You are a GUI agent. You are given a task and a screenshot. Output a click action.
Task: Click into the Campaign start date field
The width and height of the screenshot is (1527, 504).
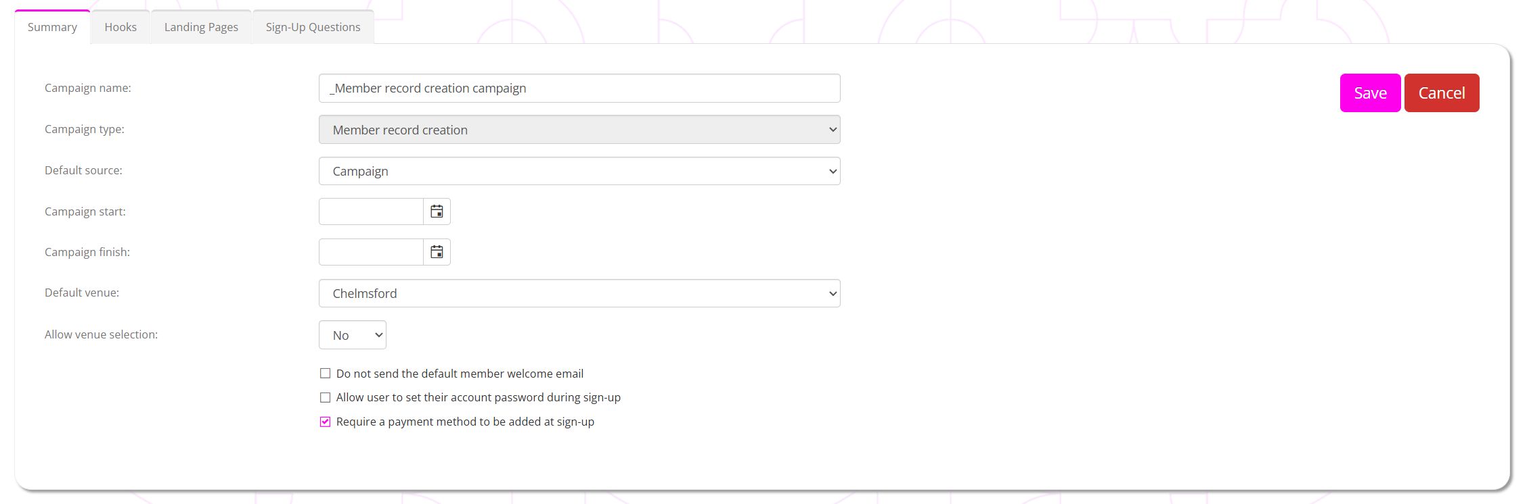point(371,211)
